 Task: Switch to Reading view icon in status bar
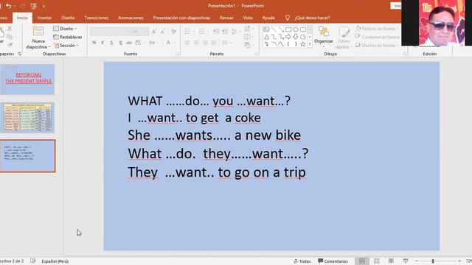pyautogui.click(x=391, y=261)
